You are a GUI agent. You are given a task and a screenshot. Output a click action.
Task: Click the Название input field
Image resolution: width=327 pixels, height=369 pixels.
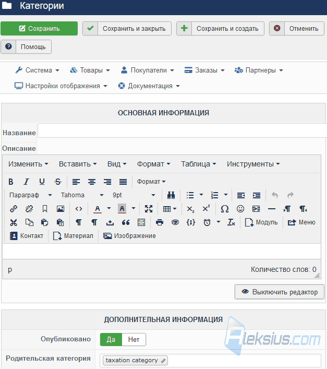[x=183, y=130]
